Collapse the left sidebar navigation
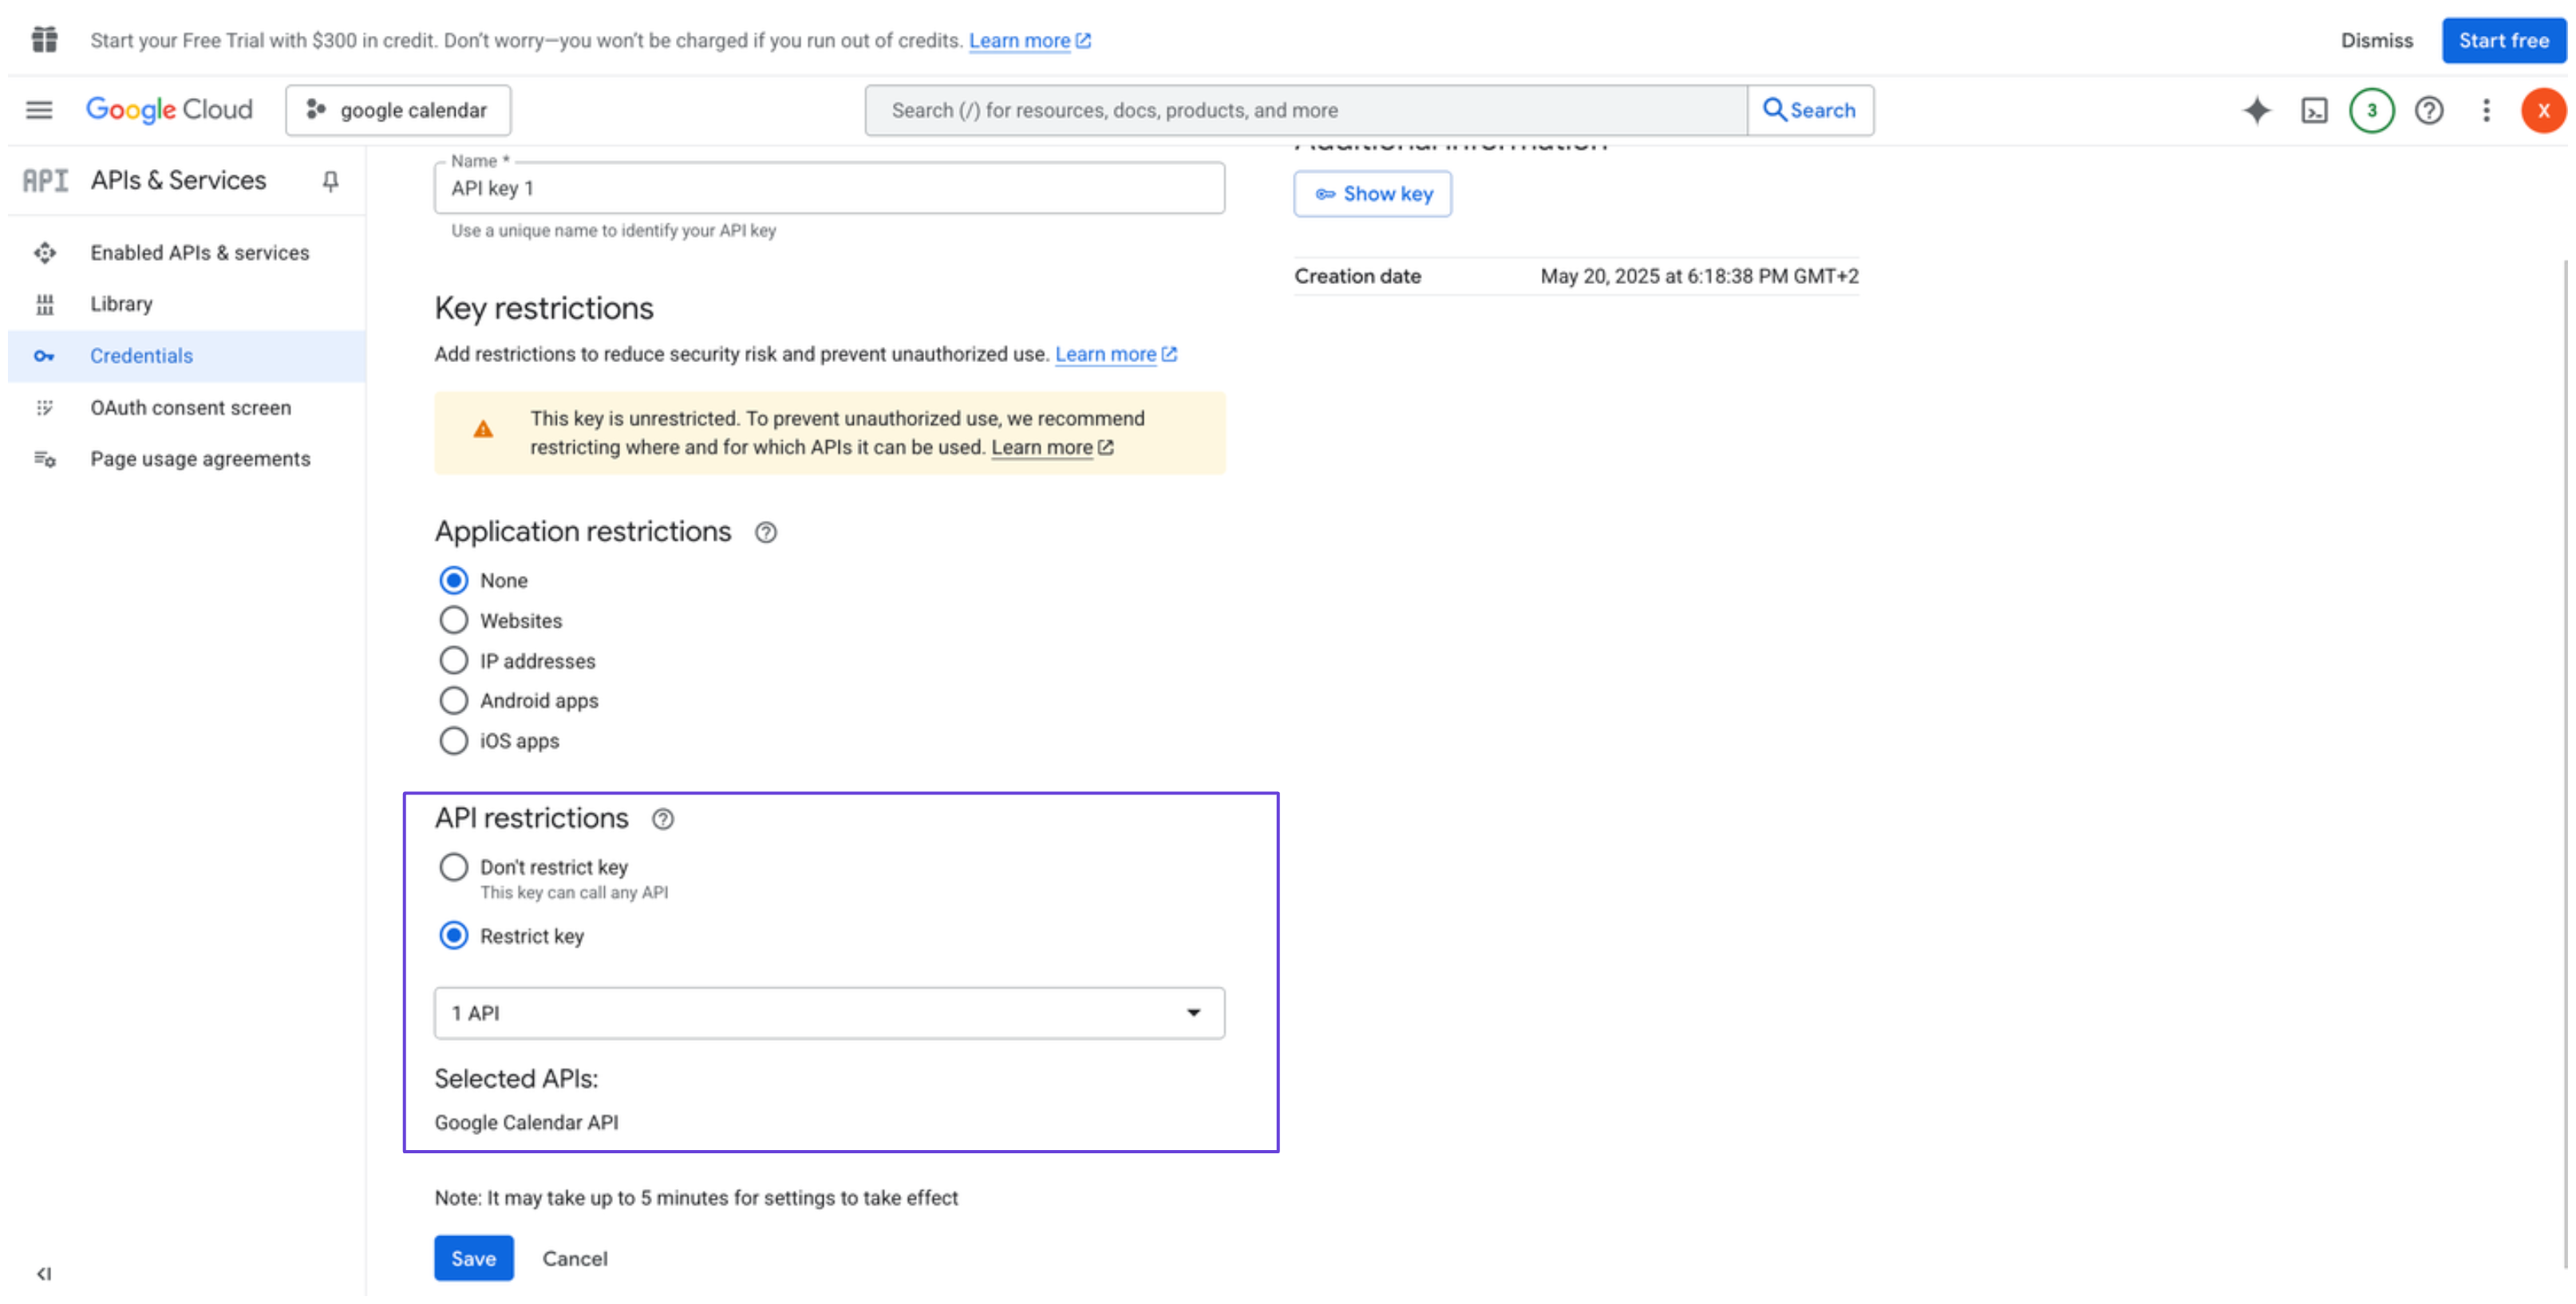The height and width of the screenshot is (1304, 2576). click(44, 1273)
